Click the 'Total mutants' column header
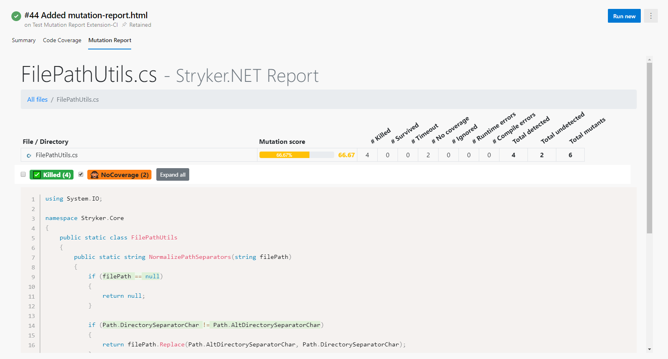 pos(587,130)
